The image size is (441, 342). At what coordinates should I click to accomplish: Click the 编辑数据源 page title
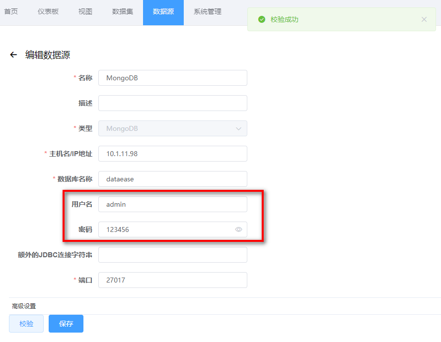[x=48, y=55]
